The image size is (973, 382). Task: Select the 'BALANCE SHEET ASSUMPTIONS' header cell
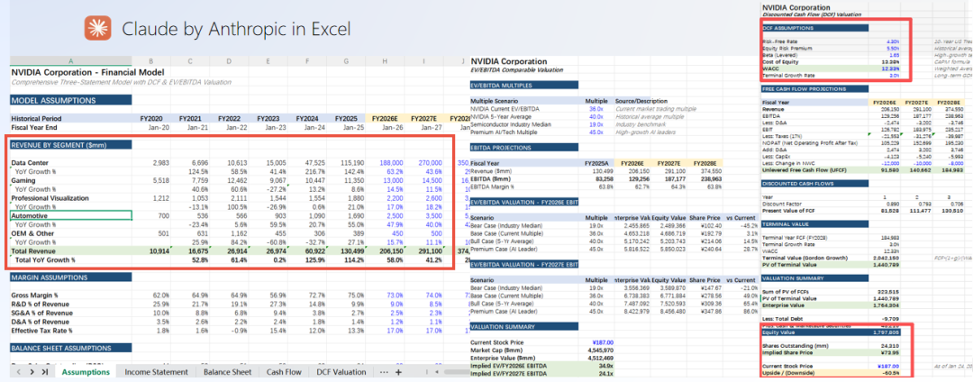(x=71, y=348)
